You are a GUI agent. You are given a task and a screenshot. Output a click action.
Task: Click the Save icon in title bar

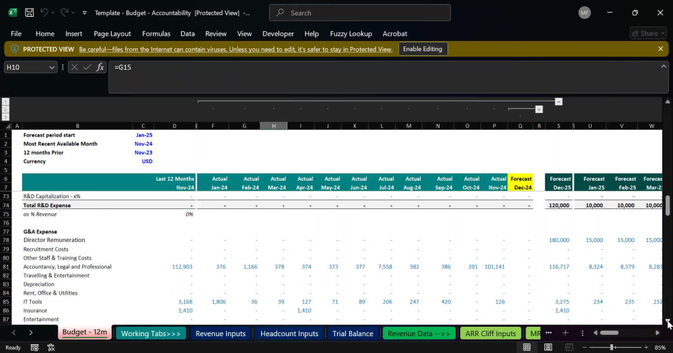[29, 13]
